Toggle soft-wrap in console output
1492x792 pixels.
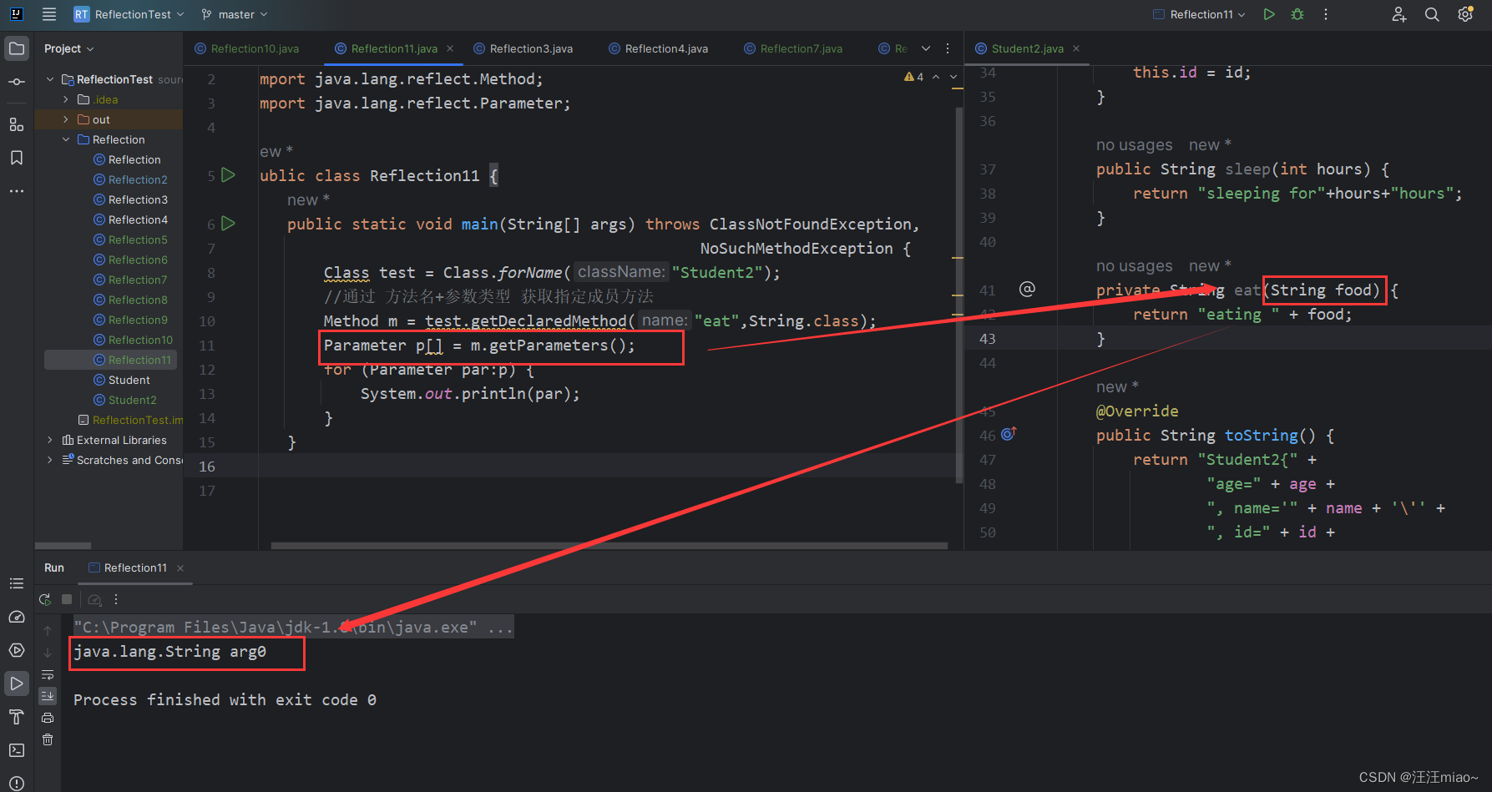[48, 674]
